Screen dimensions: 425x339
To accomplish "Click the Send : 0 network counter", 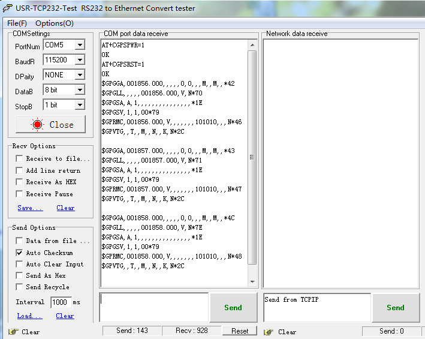I will [391, 331].
